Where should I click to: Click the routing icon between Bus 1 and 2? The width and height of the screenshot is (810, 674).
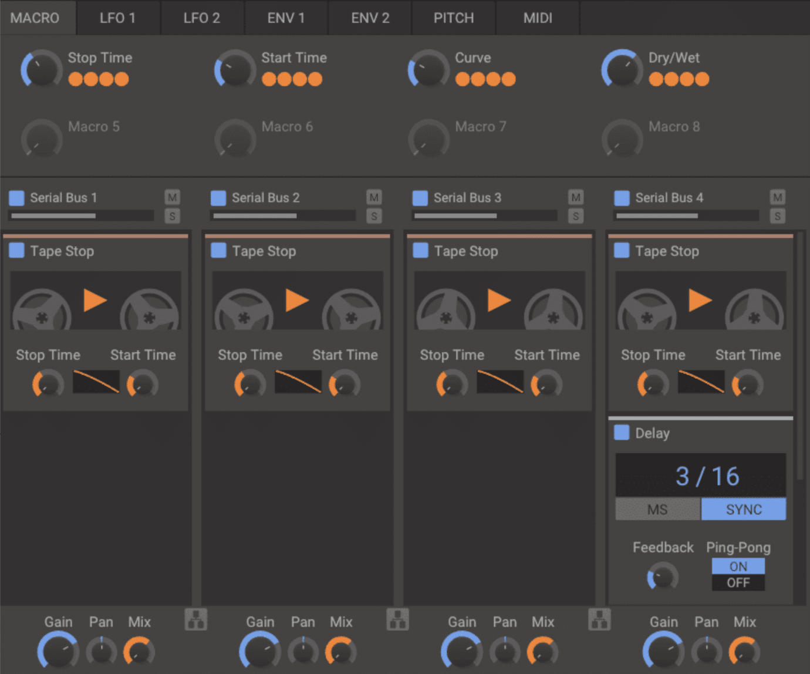[195, 619]
